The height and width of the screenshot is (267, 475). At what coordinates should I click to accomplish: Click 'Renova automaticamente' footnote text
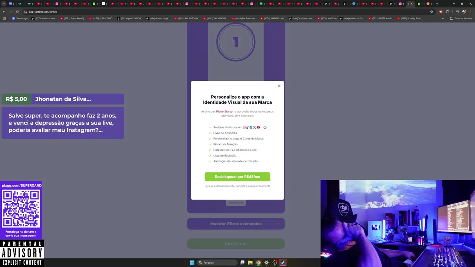(x=237, y=186)
